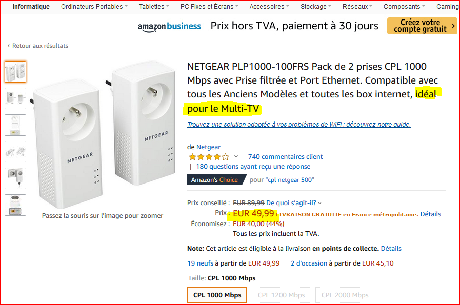Select the Informatique menu item
Viewport: 460px width, 305px height.
pyautogui.click(x=33, y=7)
